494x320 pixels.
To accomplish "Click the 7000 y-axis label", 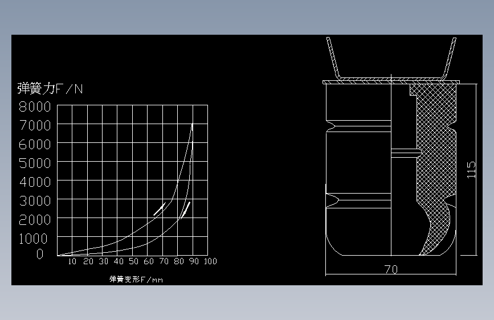I will coord(35,126).
